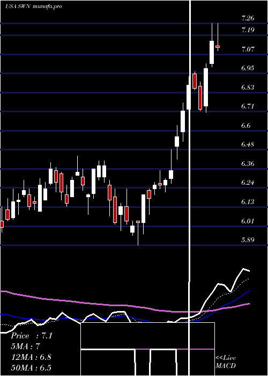
Task: Click the 6.95 price axis label
Action: [x=248, y=68]
